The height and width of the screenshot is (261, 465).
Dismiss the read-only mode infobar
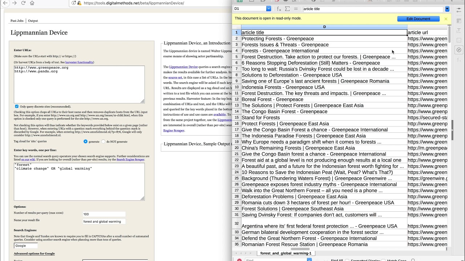[446, 19]
